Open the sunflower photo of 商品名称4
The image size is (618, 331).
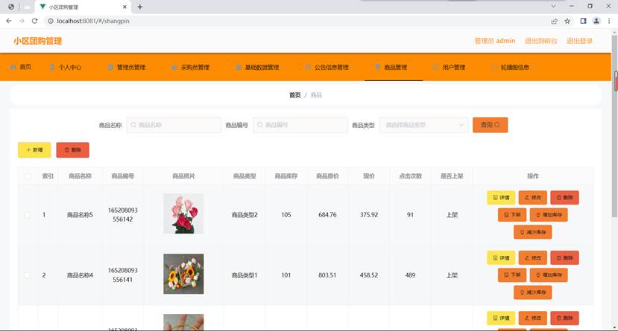coord(183,274)
